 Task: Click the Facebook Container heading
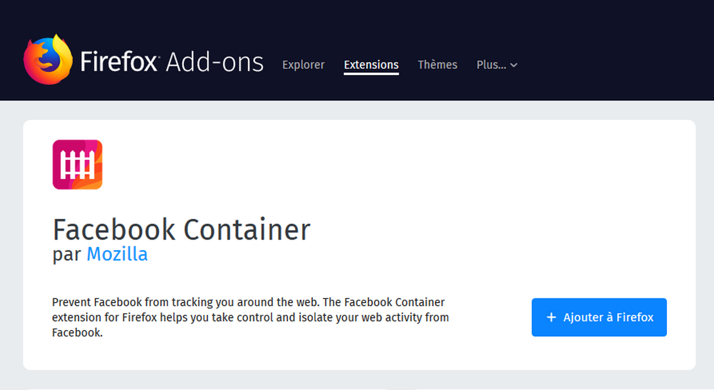tap(181, 229)
